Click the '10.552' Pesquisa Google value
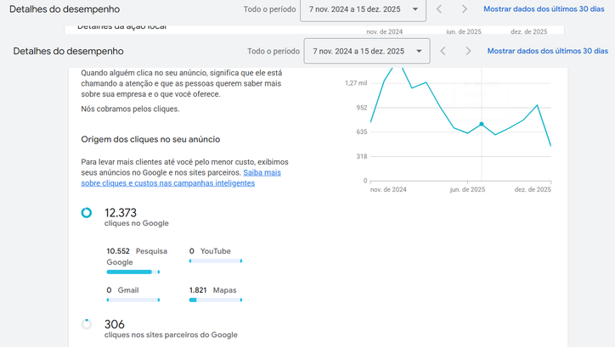The width and height of the screenshot is (615, 347). pos(118,251)
